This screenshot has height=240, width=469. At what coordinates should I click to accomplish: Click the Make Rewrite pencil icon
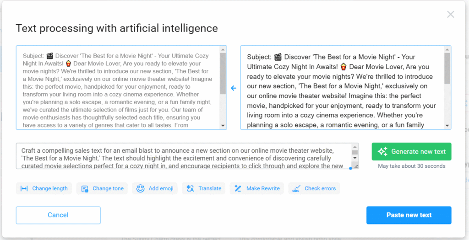[238, 188]
